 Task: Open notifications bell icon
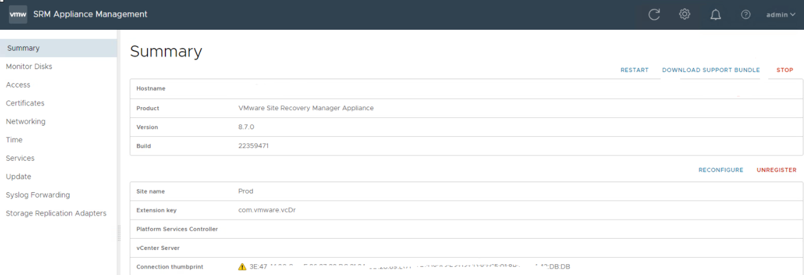pyautogui.click(x=715, y=15)
